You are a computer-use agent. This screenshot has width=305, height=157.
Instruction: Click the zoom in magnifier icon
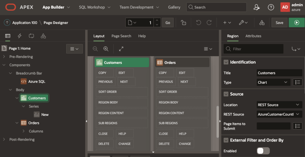point(106,49)
